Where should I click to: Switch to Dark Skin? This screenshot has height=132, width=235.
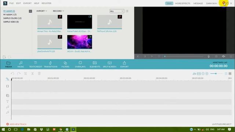pos(211,3)
